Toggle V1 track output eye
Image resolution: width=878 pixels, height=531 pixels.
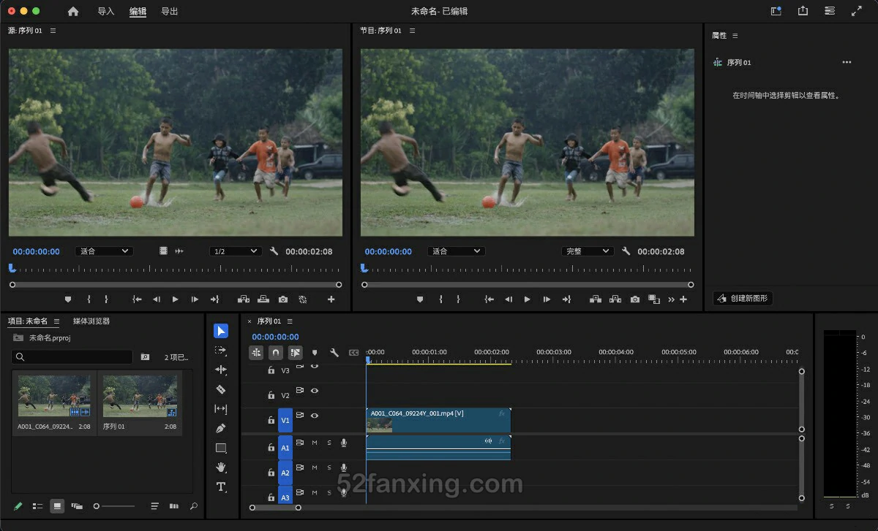pos(315,416)
